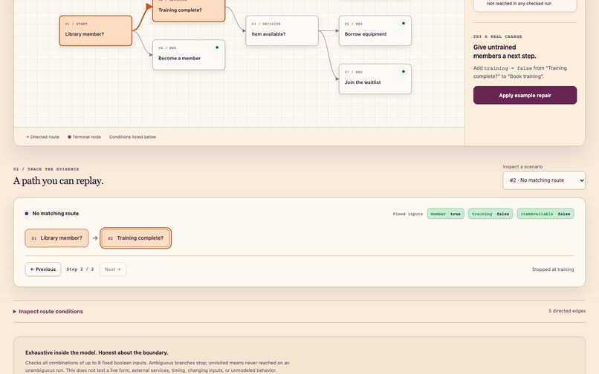Click the 'training false' input tag
The width and height of the screenshot is (599, 374).
tap(490, 214)
